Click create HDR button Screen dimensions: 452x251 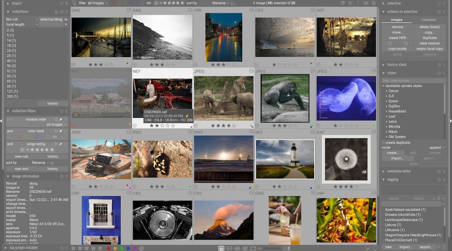(397, 38)
